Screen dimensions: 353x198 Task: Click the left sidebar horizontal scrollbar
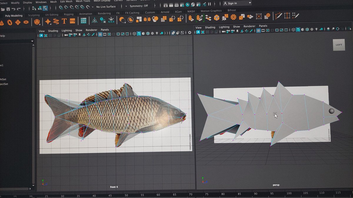[14, 189]
